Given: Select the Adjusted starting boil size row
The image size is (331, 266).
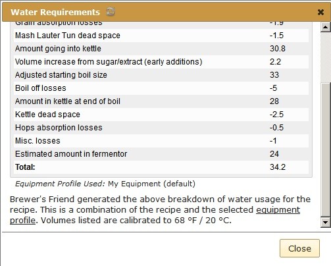Looking at the screenshot, I should (x=161, y=75).
